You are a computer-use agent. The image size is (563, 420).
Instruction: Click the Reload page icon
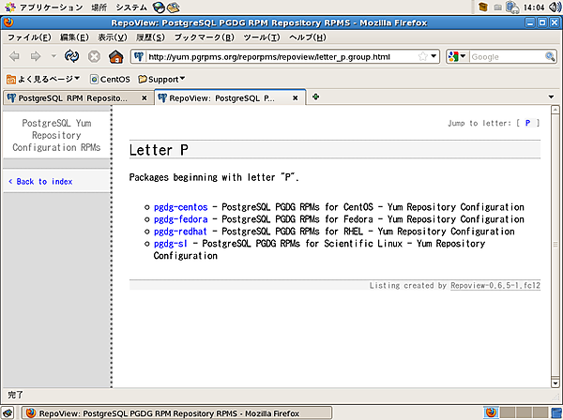point(72,56)
